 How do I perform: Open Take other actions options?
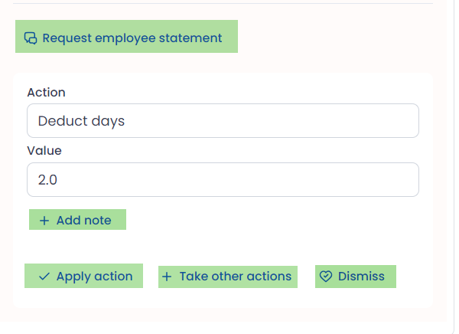pyautogui.click(x=228, y=276)
